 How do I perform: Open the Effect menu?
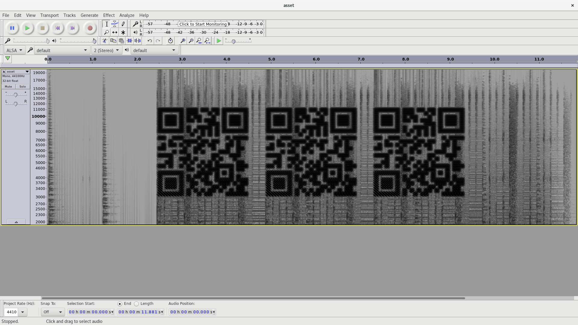tap(109, 15)
